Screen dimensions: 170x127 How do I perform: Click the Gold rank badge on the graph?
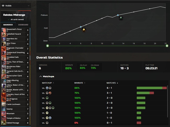pos(84,30)
